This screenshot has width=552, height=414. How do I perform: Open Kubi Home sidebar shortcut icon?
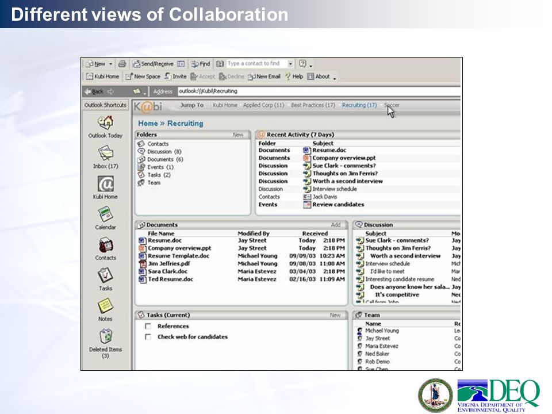tap(105, 184)
